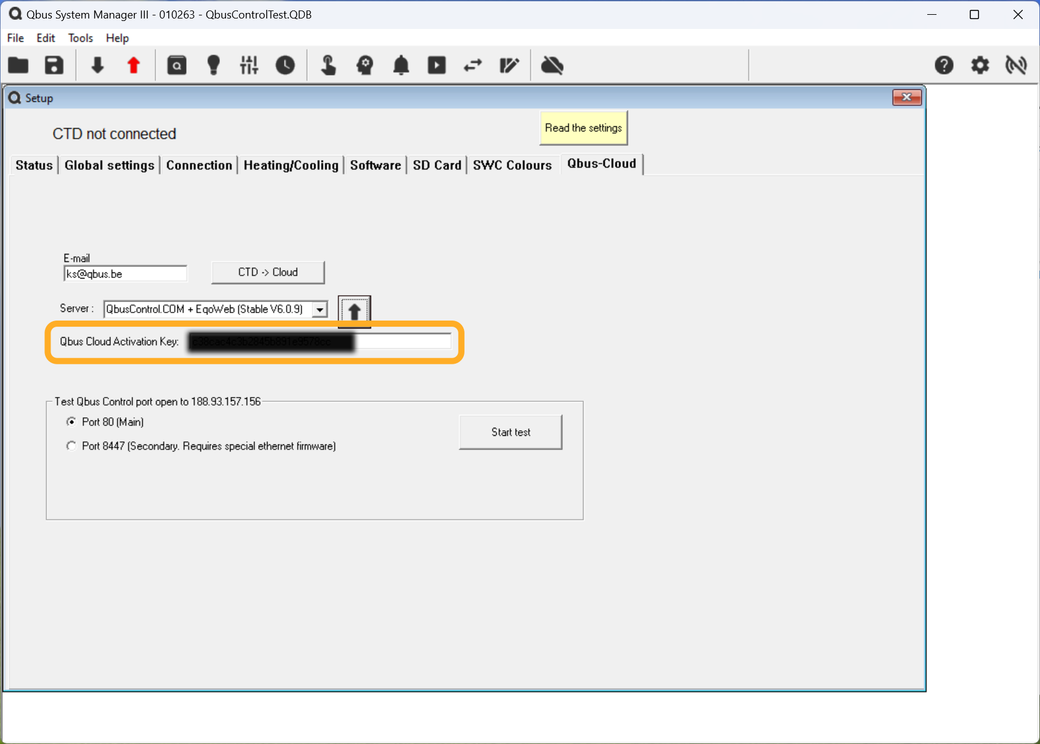Open the clock timers icon
This screenshot has height=744, width=1040.
[x=285, y=65]
